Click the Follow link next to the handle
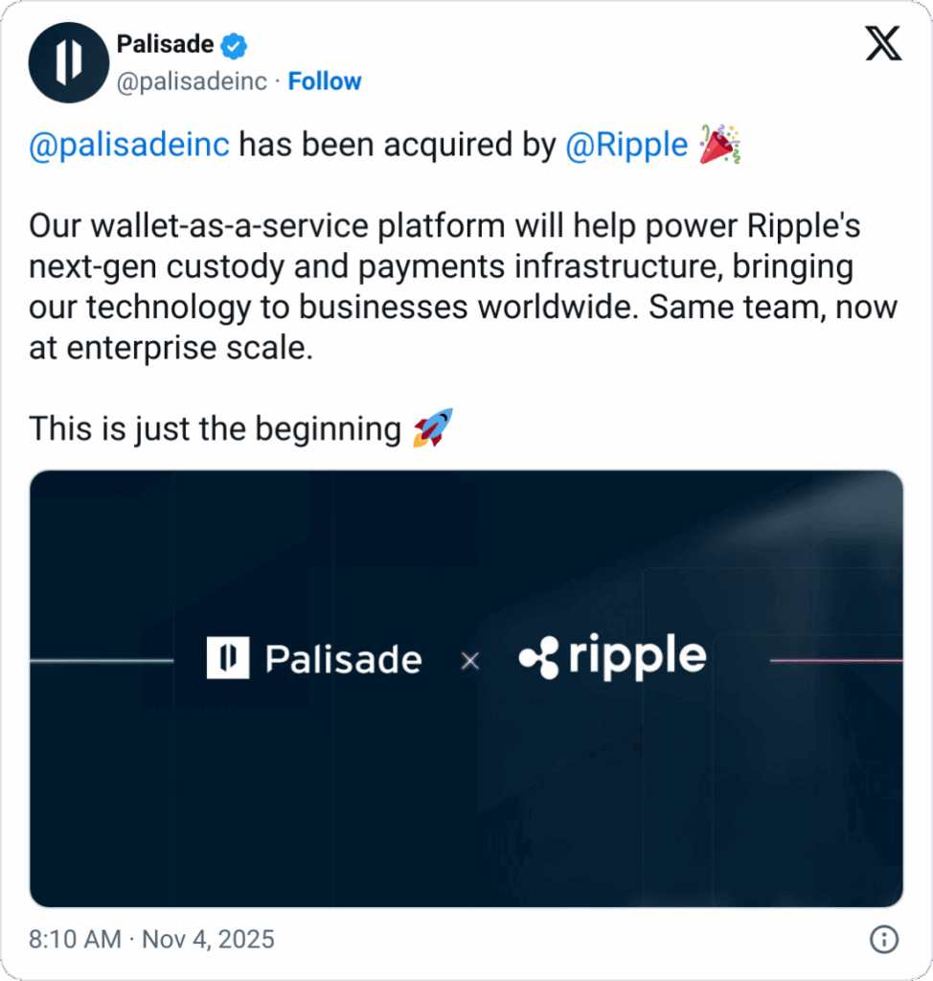This screenshot has width=933, height=981. pyautogui.click(x=325, y=81)
